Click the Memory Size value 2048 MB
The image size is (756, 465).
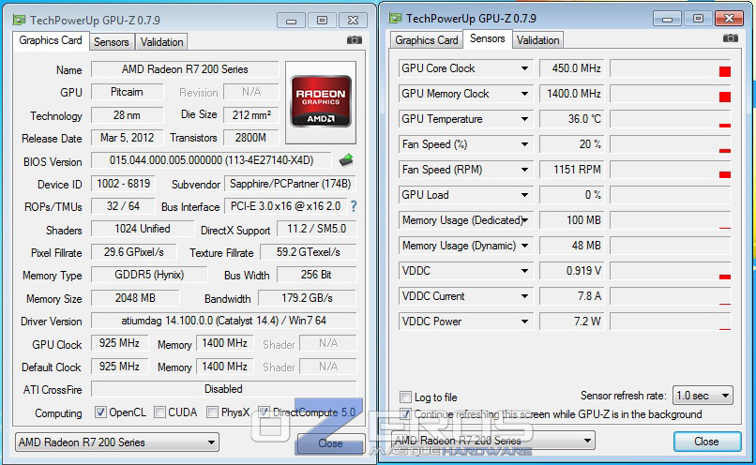pyautogui.click(x=135, y=298)
